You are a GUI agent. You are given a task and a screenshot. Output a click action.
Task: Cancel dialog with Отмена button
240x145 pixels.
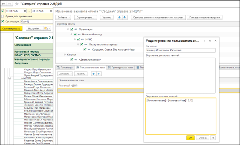pos(202,138)
